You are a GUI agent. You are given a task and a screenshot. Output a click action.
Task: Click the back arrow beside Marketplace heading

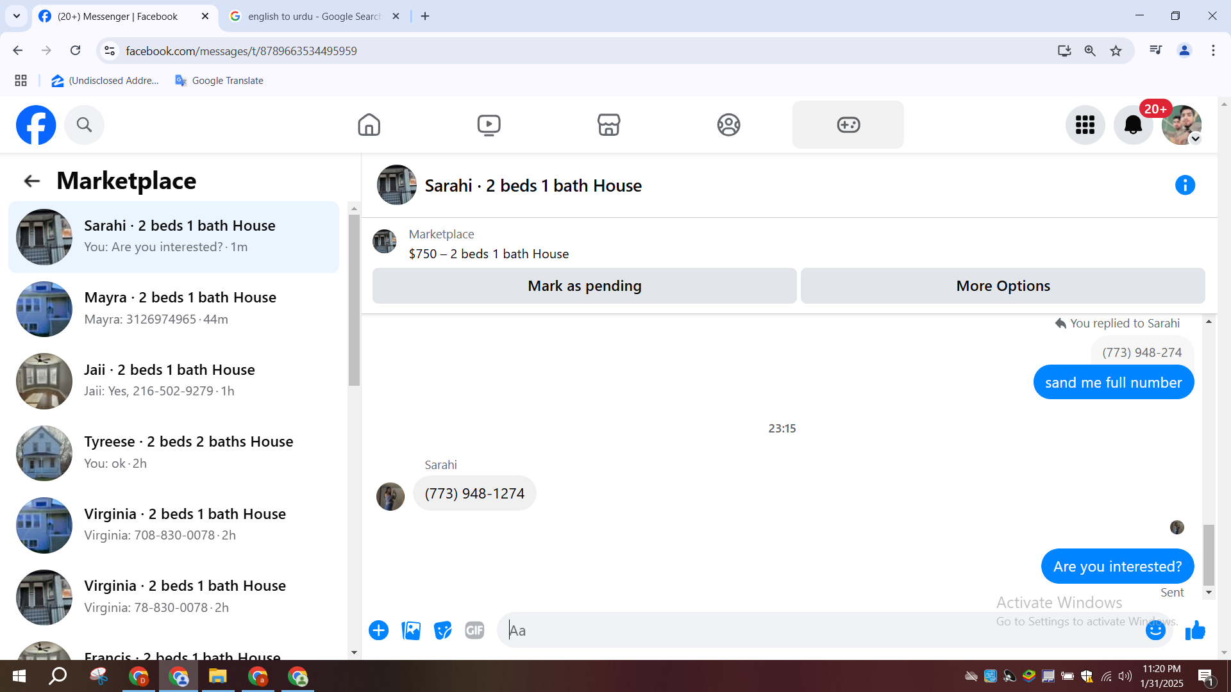[31, 181]
